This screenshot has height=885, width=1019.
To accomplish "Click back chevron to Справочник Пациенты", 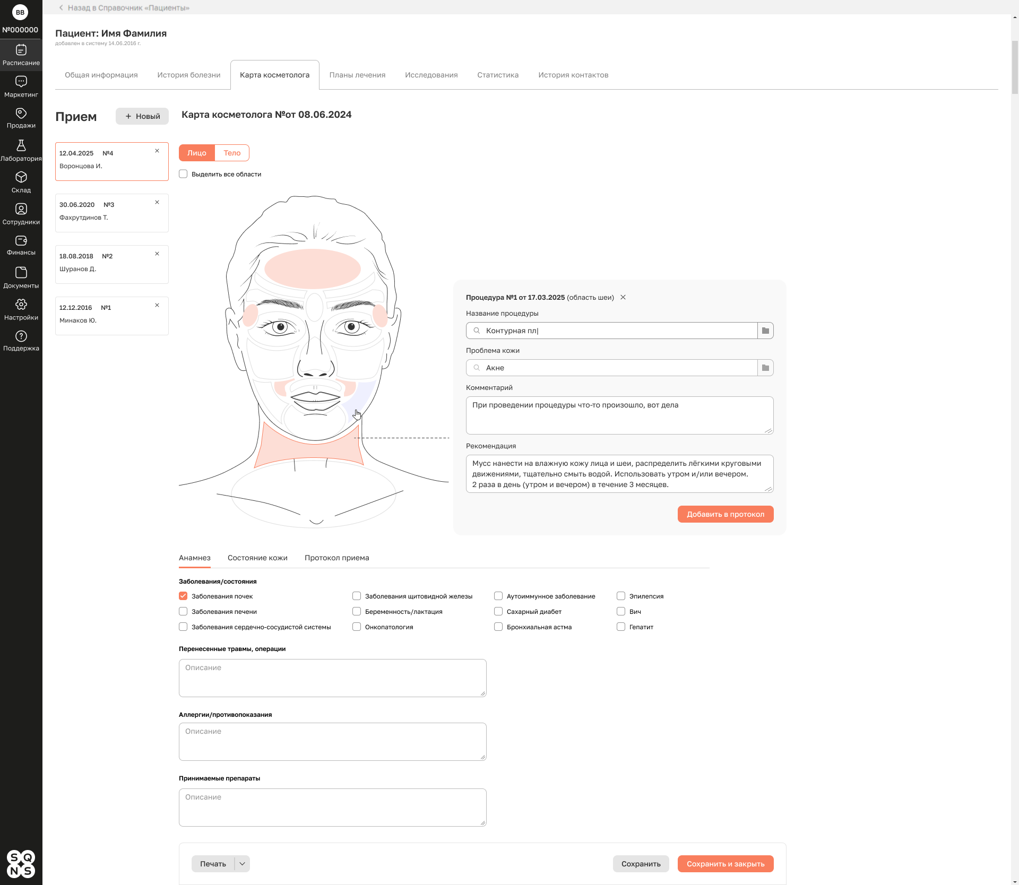I will click(61, 7).
